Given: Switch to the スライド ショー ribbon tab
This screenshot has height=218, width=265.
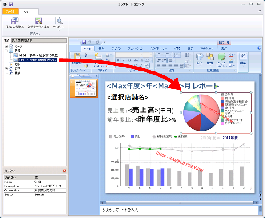Looking at the screenshot, I should [x=159, y=48].
